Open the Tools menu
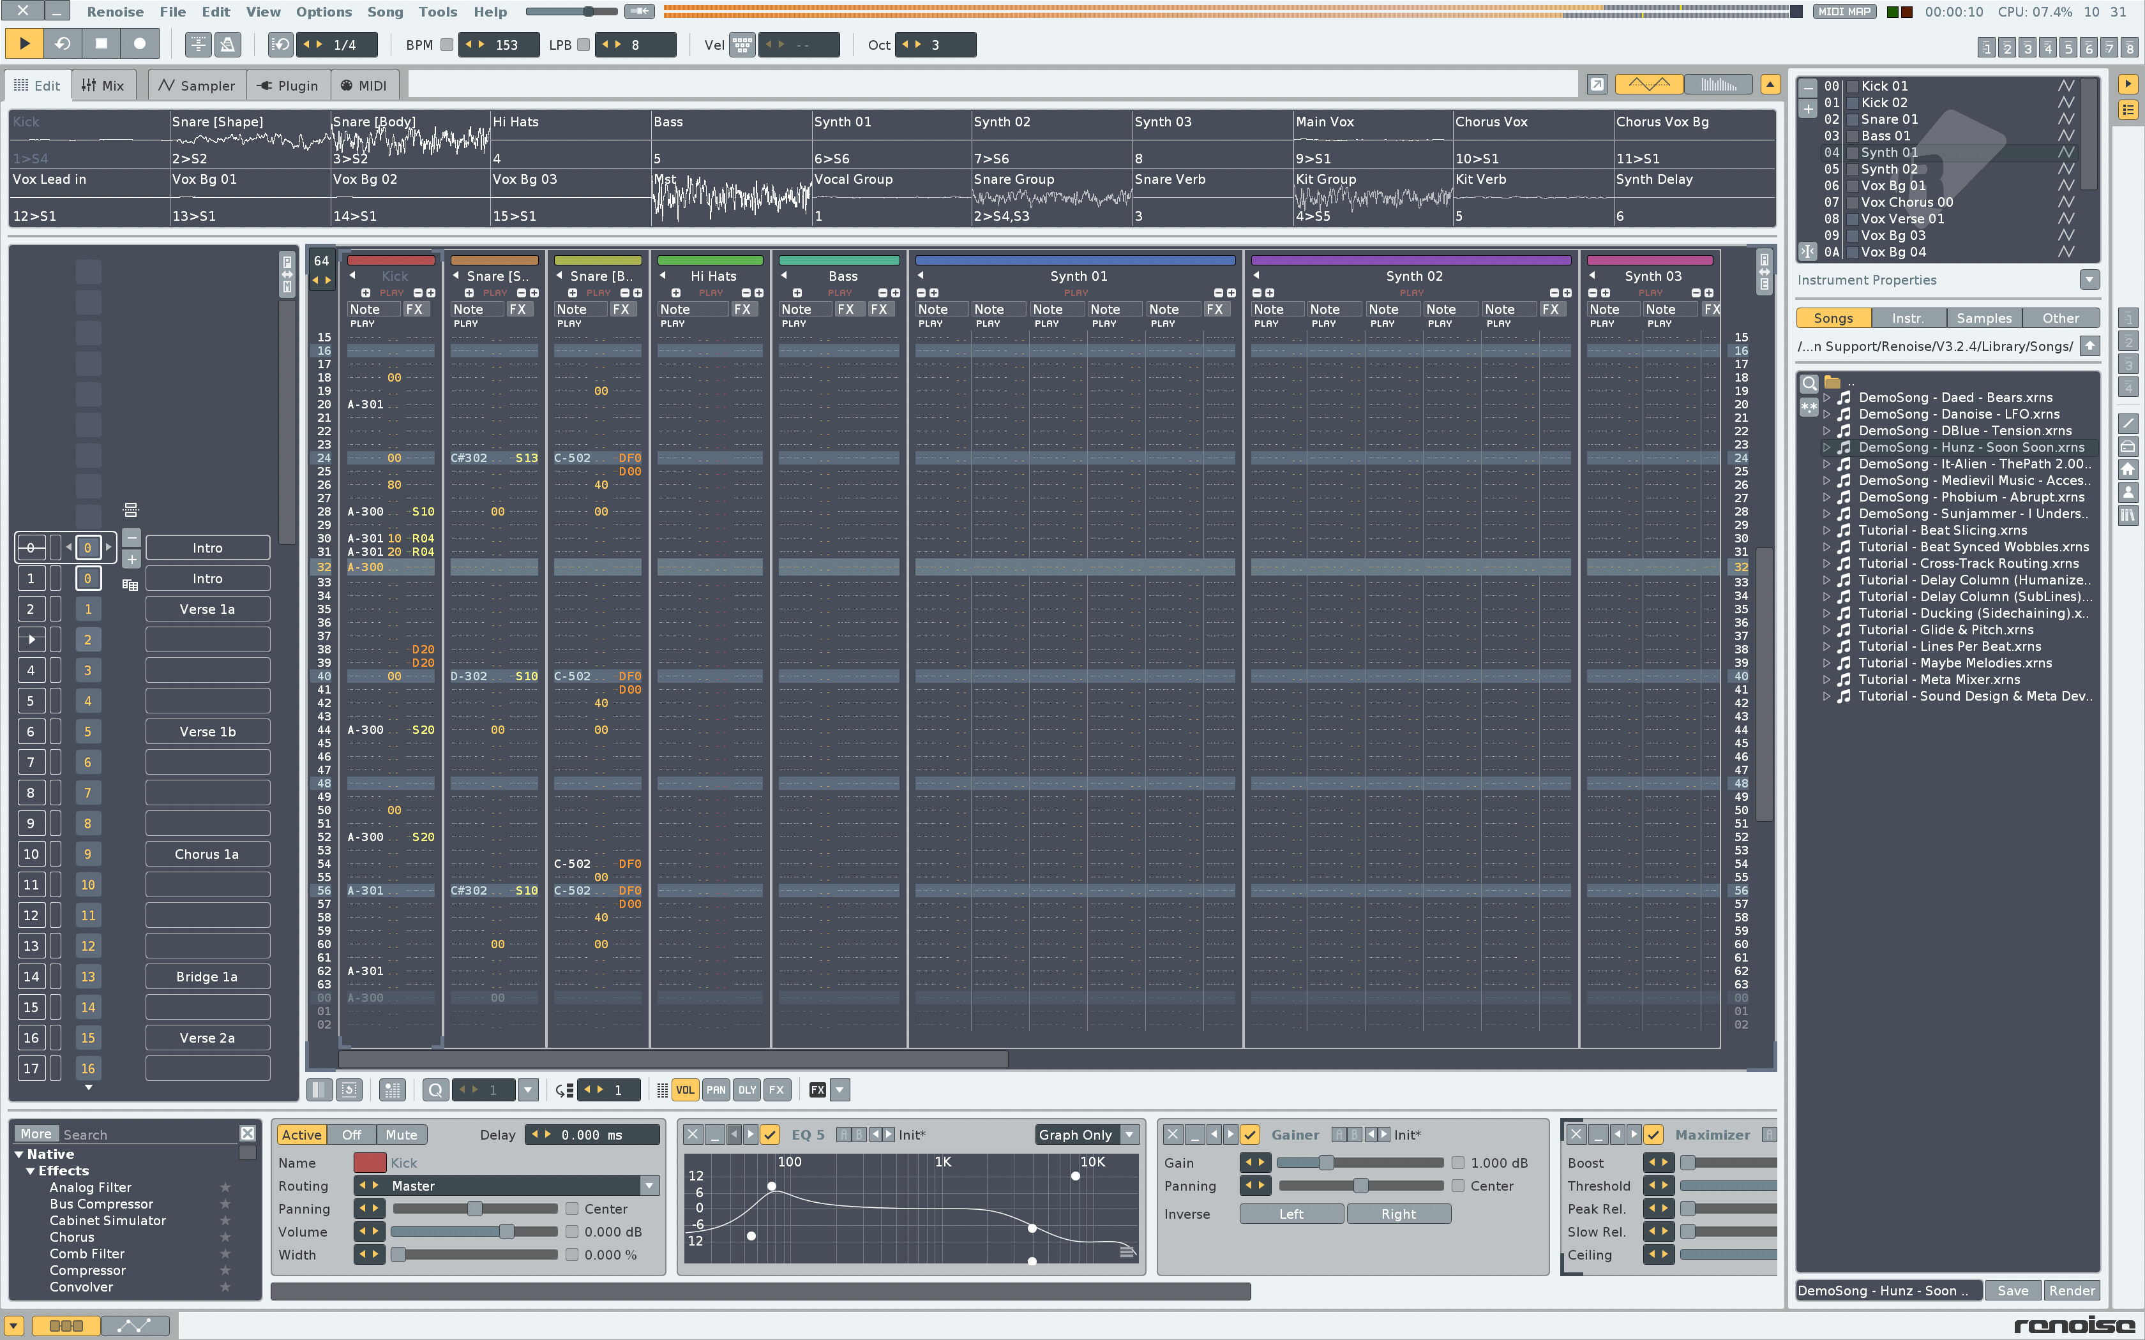Image resolution: width=2145 pixels, height=1340 pixels. 438,11
